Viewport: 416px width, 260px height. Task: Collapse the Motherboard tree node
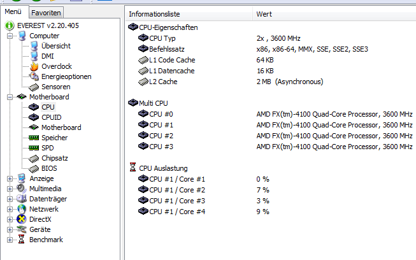10,97
